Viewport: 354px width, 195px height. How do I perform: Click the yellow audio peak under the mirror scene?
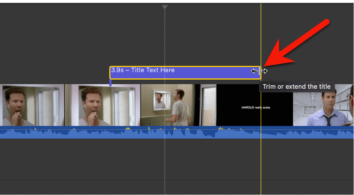click(175, 129)
